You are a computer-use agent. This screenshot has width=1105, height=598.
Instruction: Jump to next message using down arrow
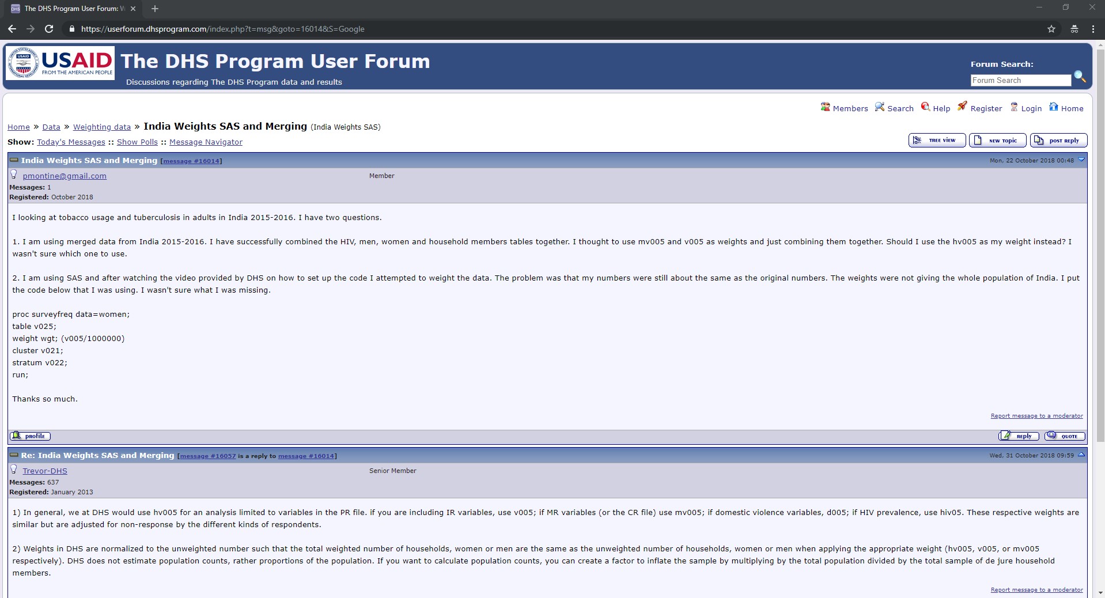[x=1081, y=160]
